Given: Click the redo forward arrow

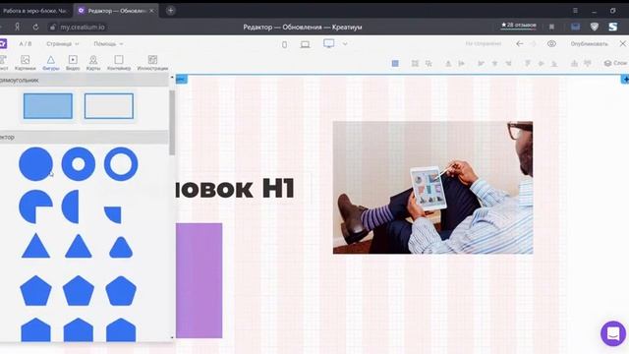Looking at the screenshot, I should coord(533,43).
